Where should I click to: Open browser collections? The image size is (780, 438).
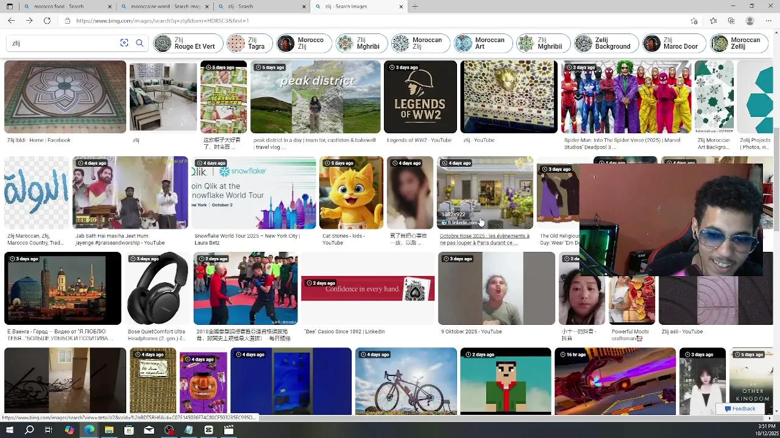(731, 21)
